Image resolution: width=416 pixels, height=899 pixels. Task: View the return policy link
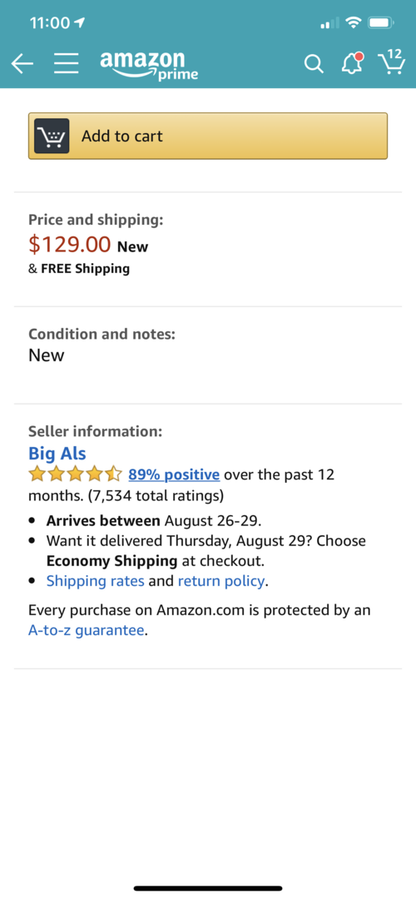point(222,581)
